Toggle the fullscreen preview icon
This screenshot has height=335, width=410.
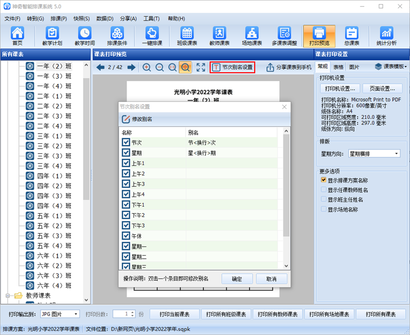(x=200, y=68)
